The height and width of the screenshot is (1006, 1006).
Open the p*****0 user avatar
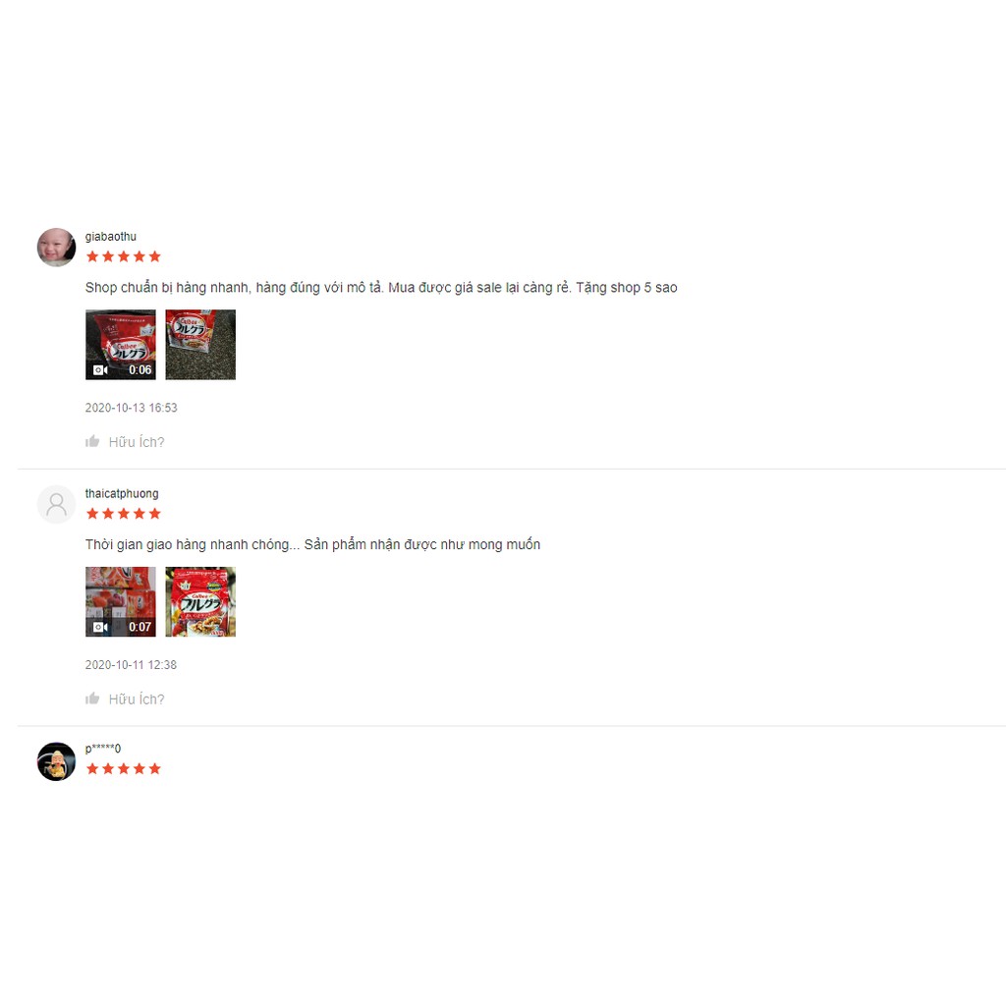coord(56,761)
